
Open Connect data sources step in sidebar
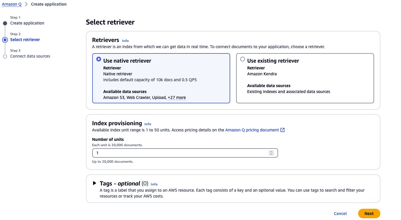point(30,56)
